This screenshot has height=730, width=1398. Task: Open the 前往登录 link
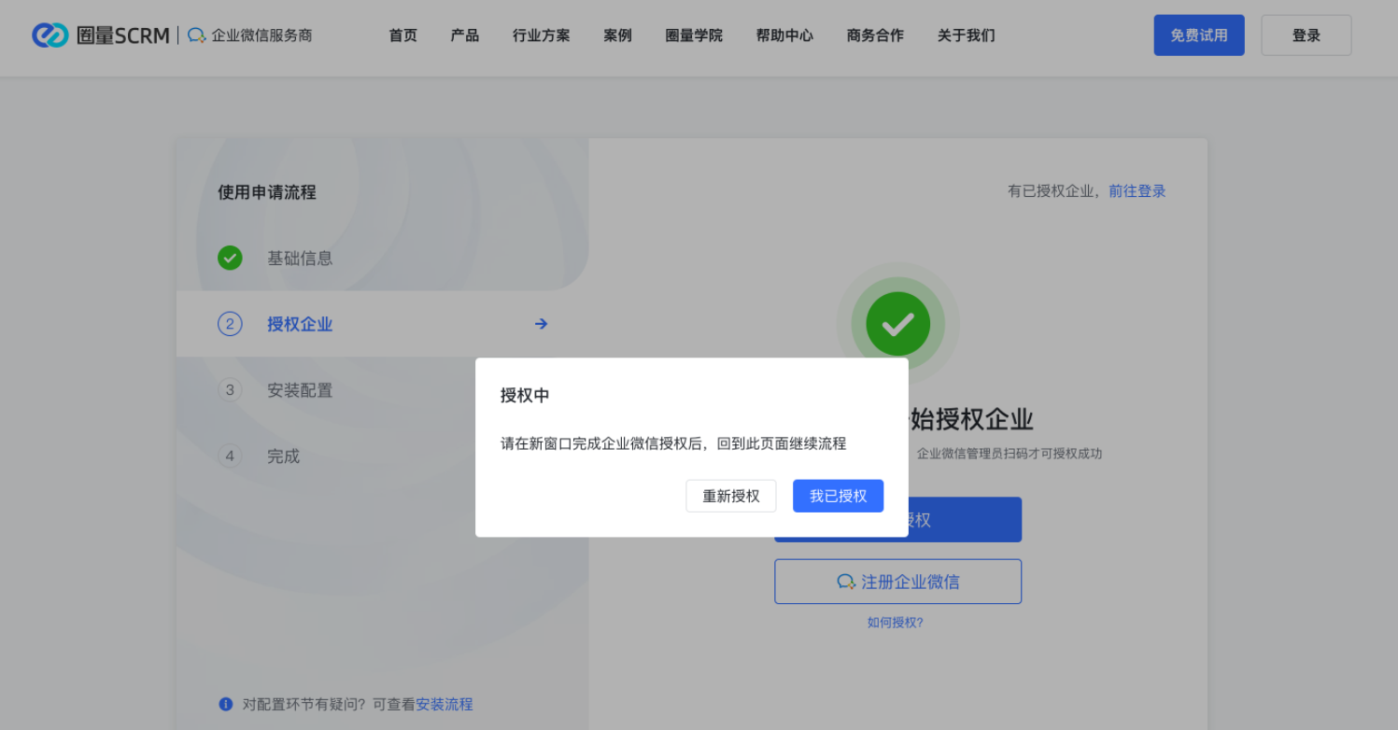[x=1137, y=191]
